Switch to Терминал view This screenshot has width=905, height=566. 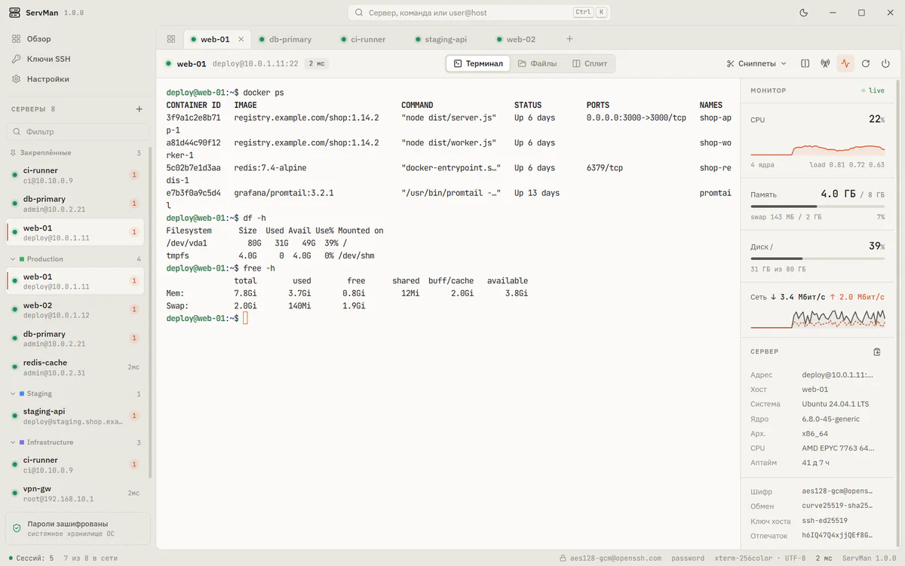click(478, 64)
